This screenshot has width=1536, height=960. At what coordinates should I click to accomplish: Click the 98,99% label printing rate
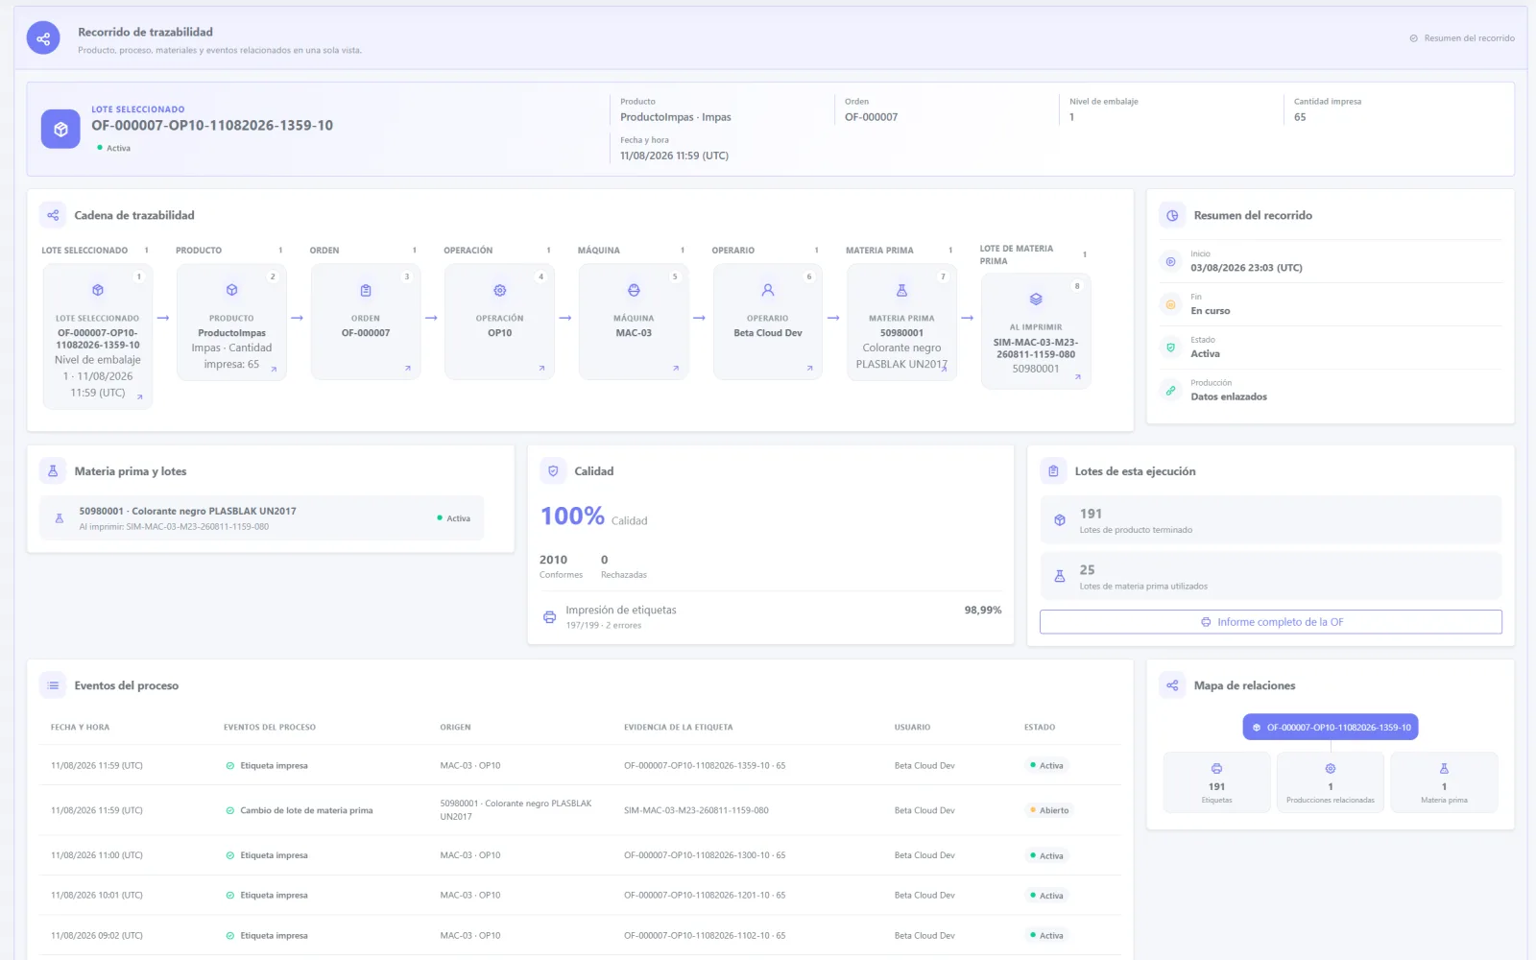983,611
